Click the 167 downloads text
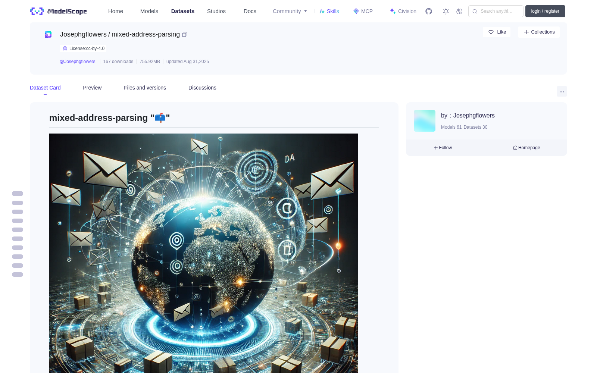This screenshot has height=373, width=597. click(118, 62)
